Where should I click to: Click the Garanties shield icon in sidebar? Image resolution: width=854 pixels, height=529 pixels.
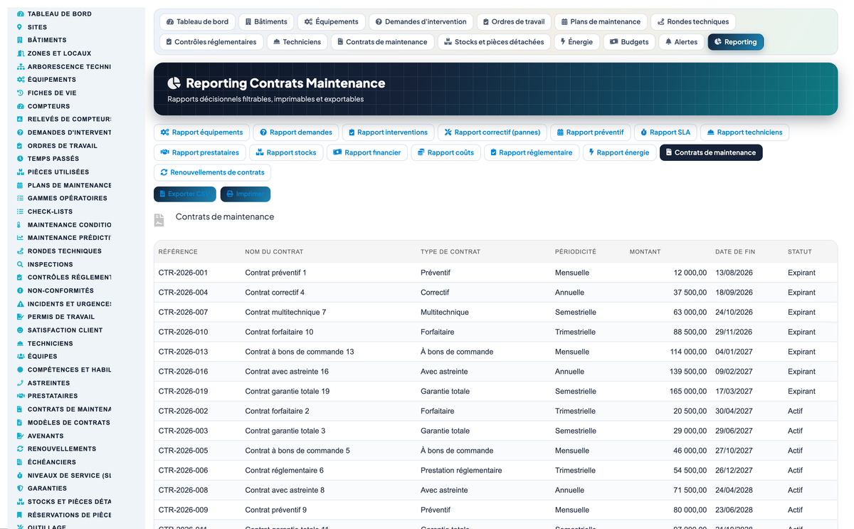[20, 488]
